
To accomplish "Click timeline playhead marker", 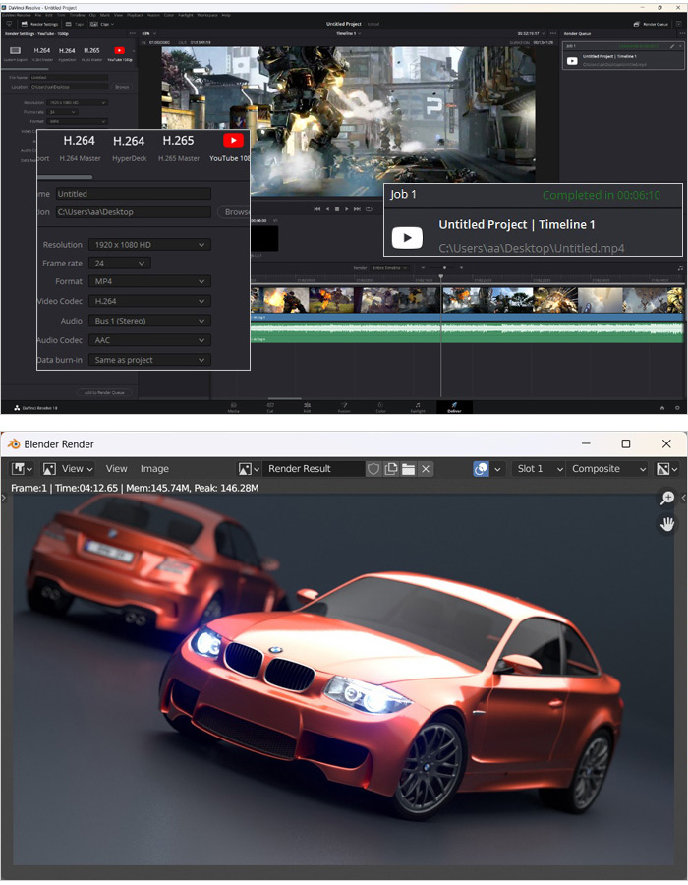I will [441, 277].
